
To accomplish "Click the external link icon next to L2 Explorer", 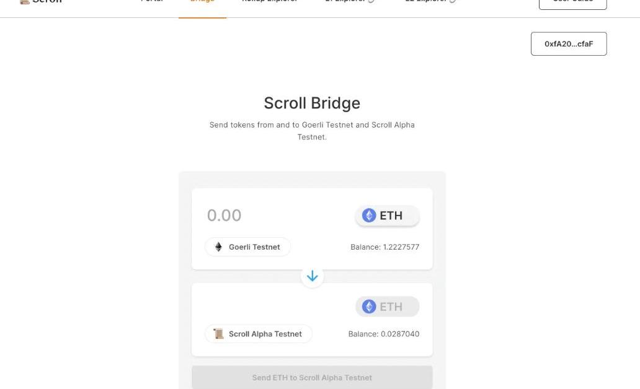I will (453, 2).
